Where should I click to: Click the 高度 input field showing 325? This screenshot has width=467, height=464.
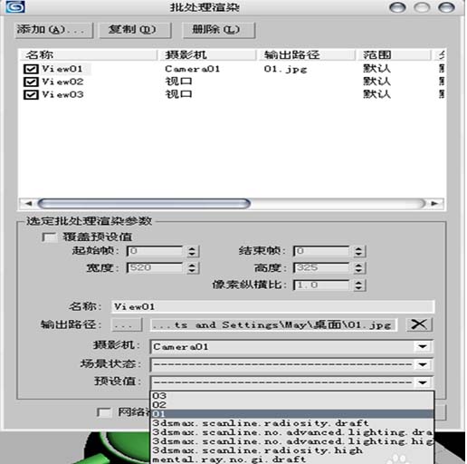click(x=321, y=268)
